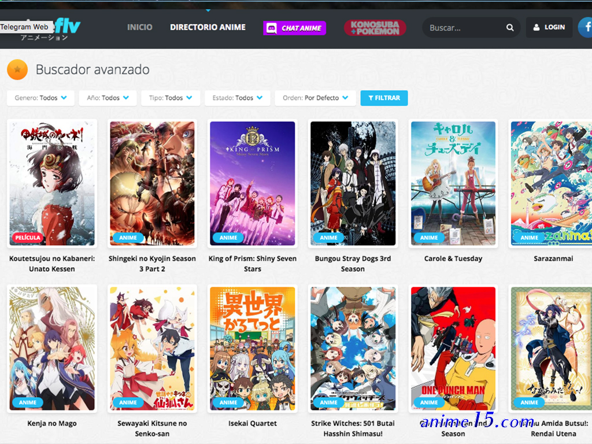Viewport: 592px width, 444px height.
Task: Click Strike Witches: 501 Butai title
Action: (353, 428)
